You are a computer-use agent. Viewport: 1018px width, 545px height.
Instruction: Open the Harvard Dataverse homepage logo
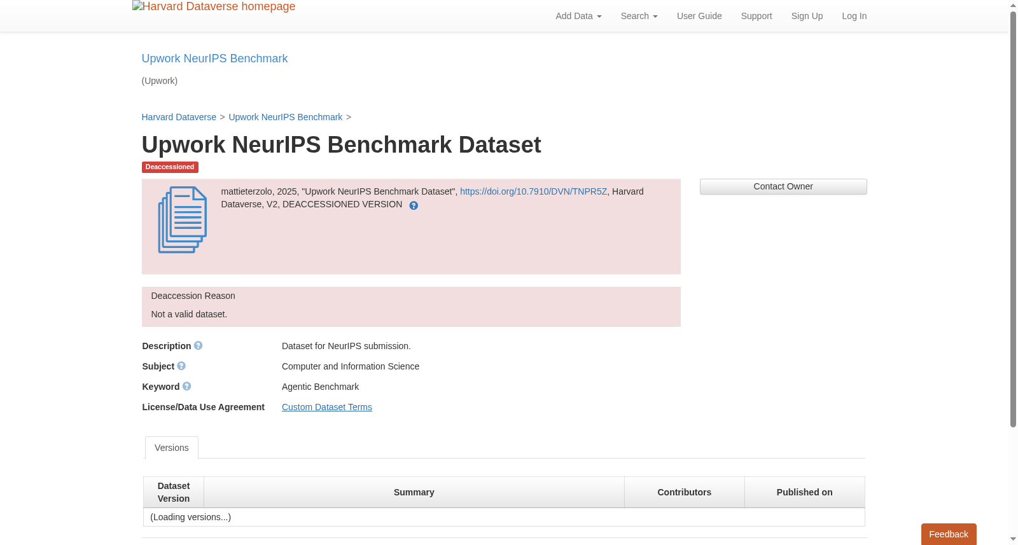(x=214, y=7)
